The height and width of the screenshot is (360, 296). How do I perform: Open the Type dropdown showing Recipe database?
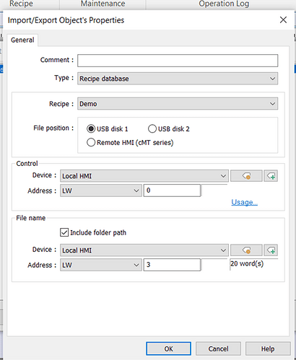(x=178, y=79)
